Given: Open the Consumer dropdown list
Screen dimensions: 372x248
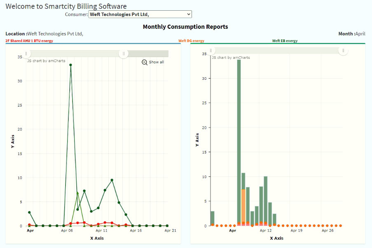Looking at the screenshot, I should [x=140, y=14].
